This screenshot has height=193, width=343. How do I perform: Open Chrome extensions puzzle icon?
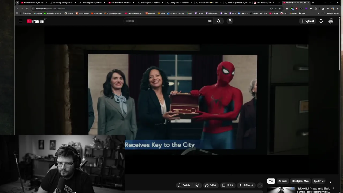tap(316, 8)
